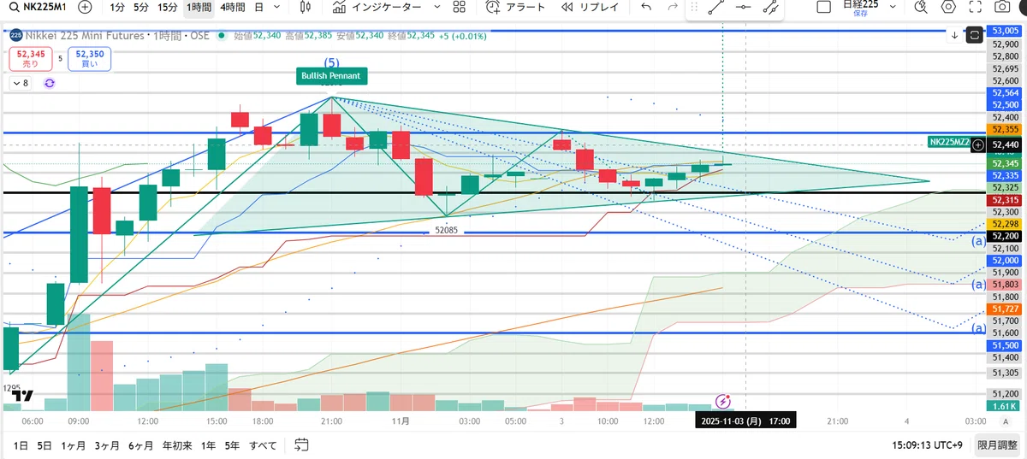Click the plus icon on price axis
The height and width of the screenshot is (459, 1027).
pyautogui.click(x=977, y=145)
